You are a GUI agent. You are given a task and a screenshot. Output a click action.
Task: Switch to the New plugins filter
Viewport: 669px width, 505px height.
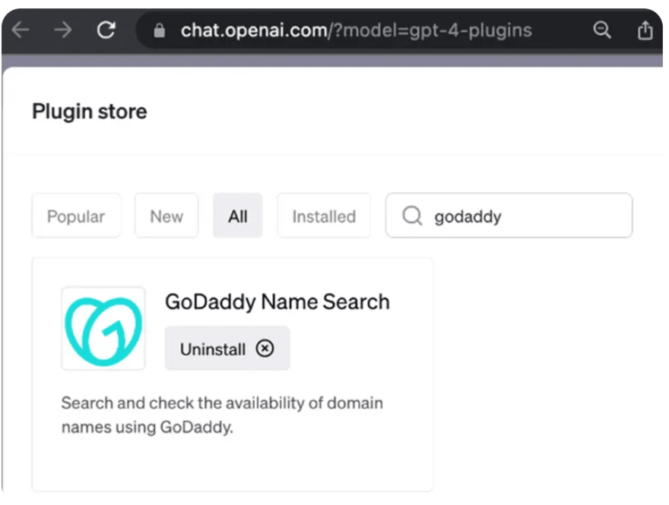166,216
